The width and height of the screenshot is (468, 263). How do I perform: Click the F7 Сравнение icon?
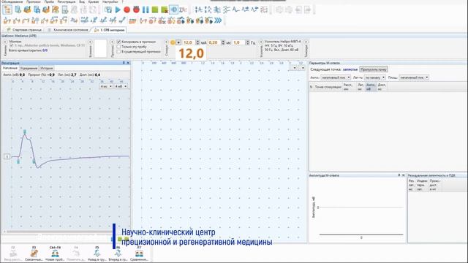pos(139,254)
